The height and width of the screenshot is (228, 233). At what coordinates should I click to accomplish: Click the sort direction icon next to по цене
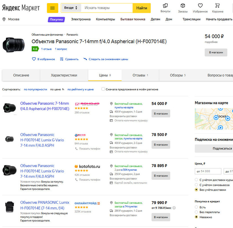coord(63,89)
